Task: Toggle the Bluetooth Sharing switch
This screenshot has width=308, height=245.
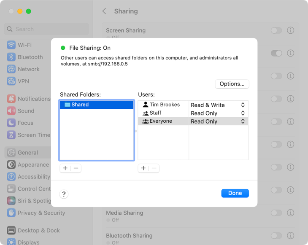Action: [276, 236]
